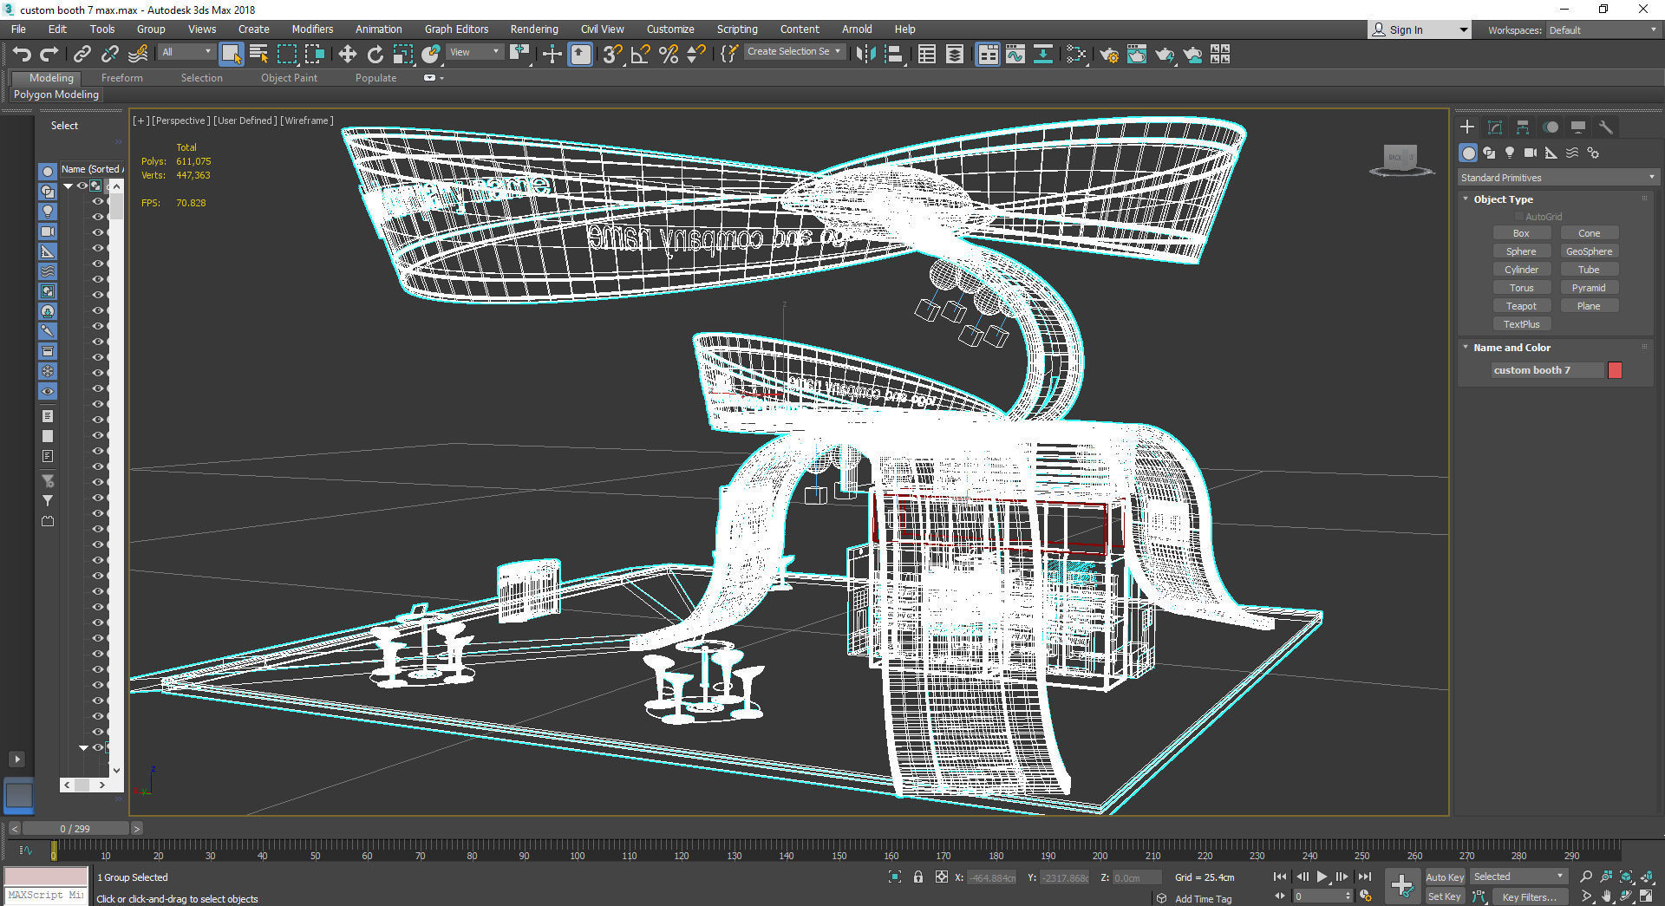Viewport: 1665px width, 906px height.
Task: Activate Bind to Space Warp tool
Action: pyautogui.click(x=138, y=55)
